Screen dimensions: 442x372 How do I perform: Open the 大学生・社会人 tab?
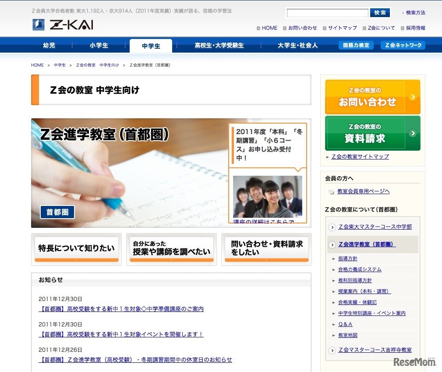[x=297, y=45]
